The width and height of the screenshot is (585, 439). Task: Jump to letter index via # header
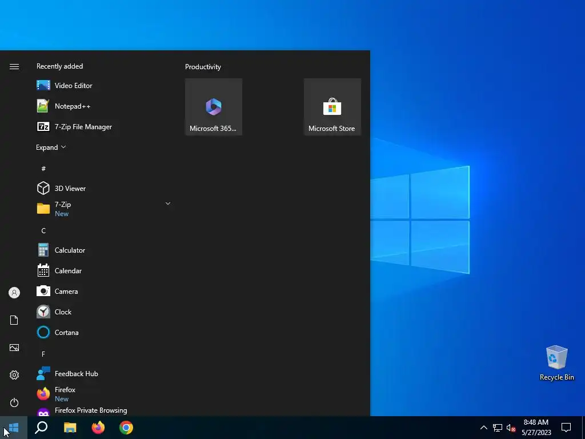tap(43, 169)
